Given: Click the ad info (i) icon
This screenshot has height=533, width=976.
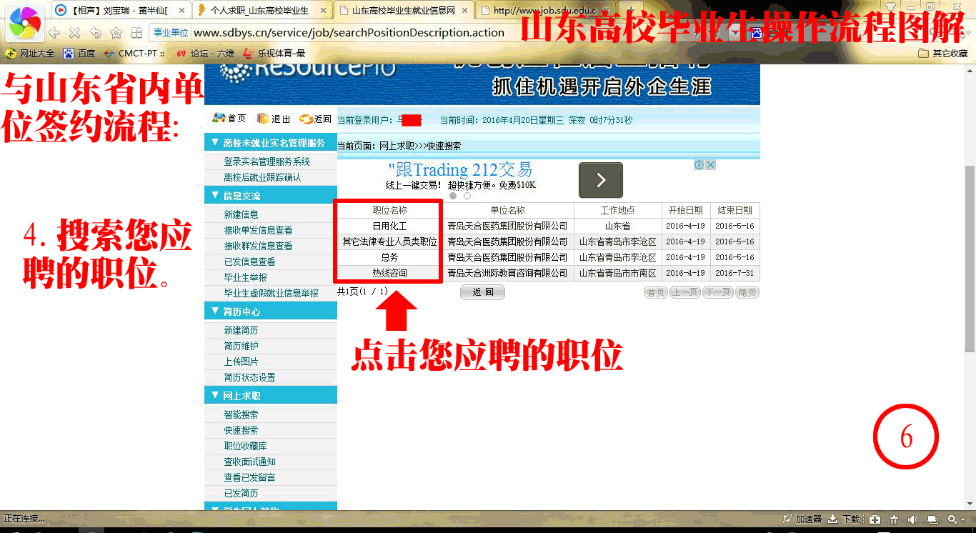Looking at the screenshot, I should (700, 164).
